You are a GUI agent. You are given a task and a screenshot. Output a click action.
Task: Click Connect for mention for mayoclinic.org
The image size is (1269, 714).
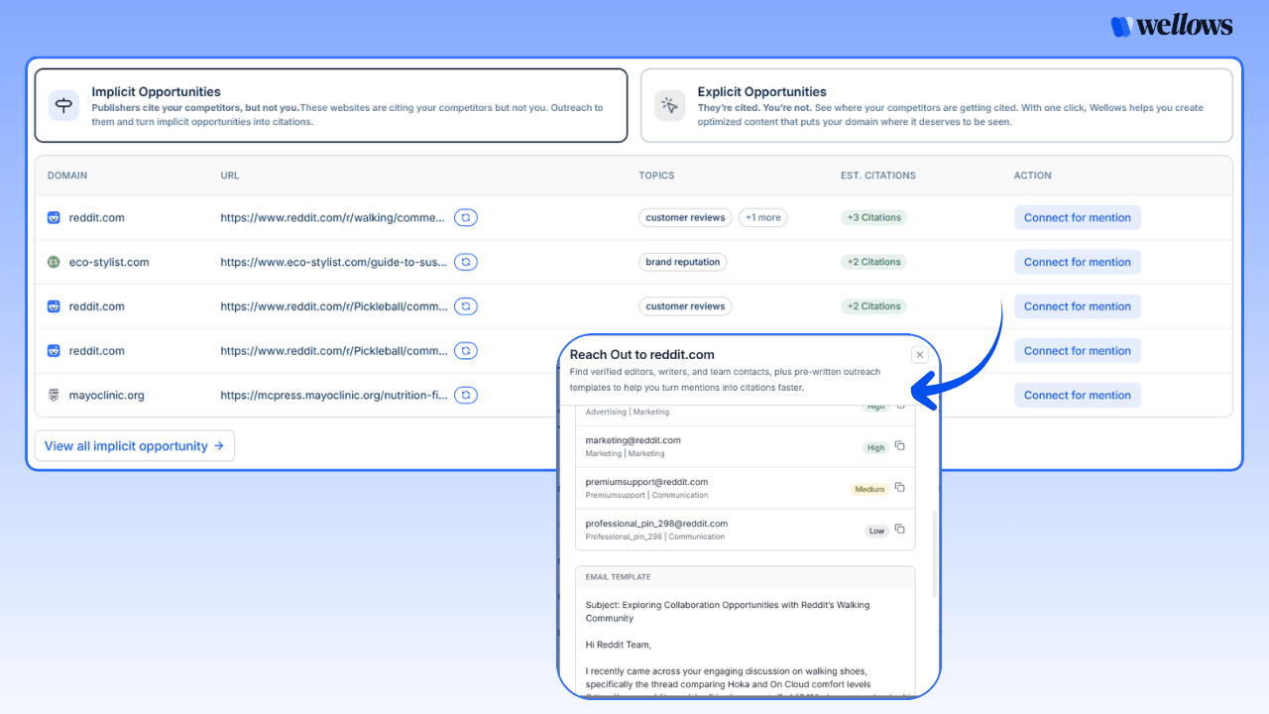(1077, 395)
